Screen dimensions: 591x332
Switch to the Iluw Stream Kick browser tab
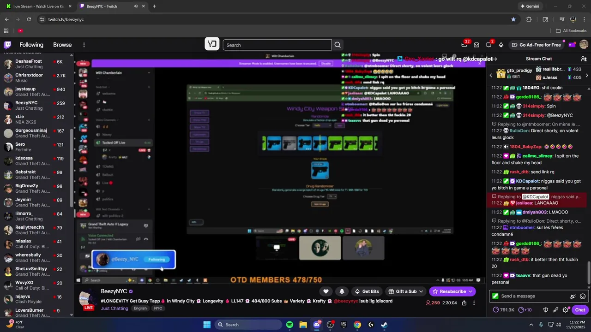coord(38,6)
